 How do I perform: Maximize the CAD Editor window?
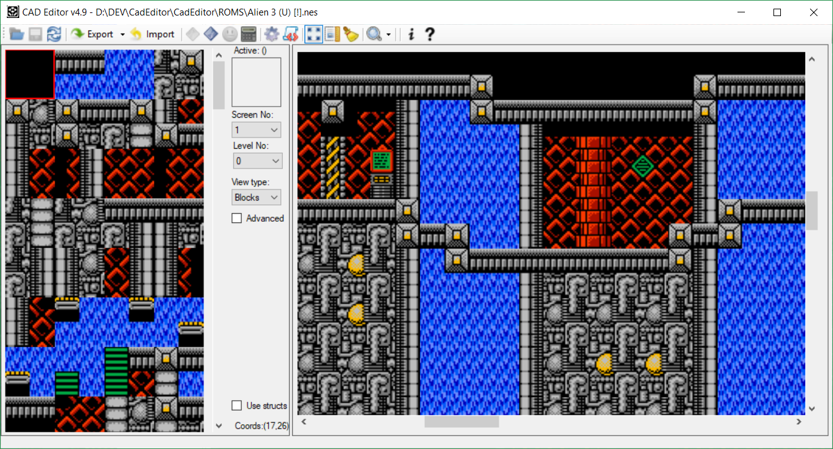777,12
